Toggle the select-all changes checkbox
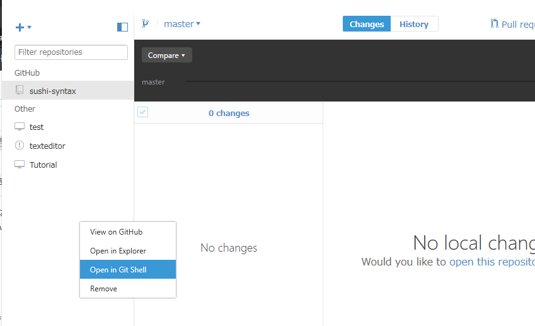535x326 pixels. [142, 112]
